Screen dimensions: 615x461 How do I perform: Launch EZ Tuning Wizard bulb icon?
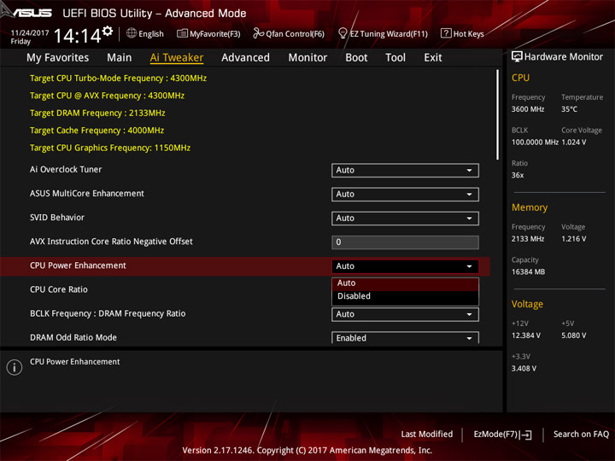pyautogui.click(x=343, y=33)
